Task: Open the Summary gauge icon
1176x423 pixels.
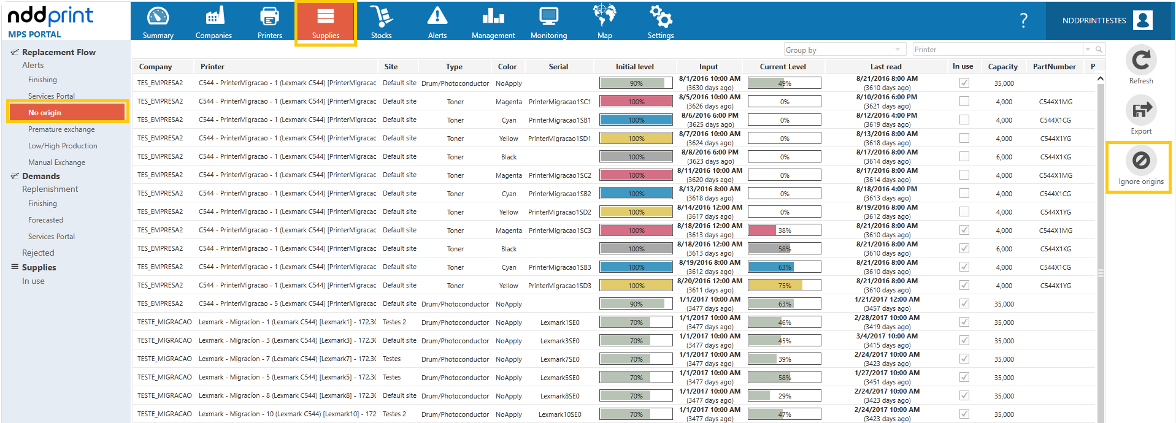Action: (158, 17)
